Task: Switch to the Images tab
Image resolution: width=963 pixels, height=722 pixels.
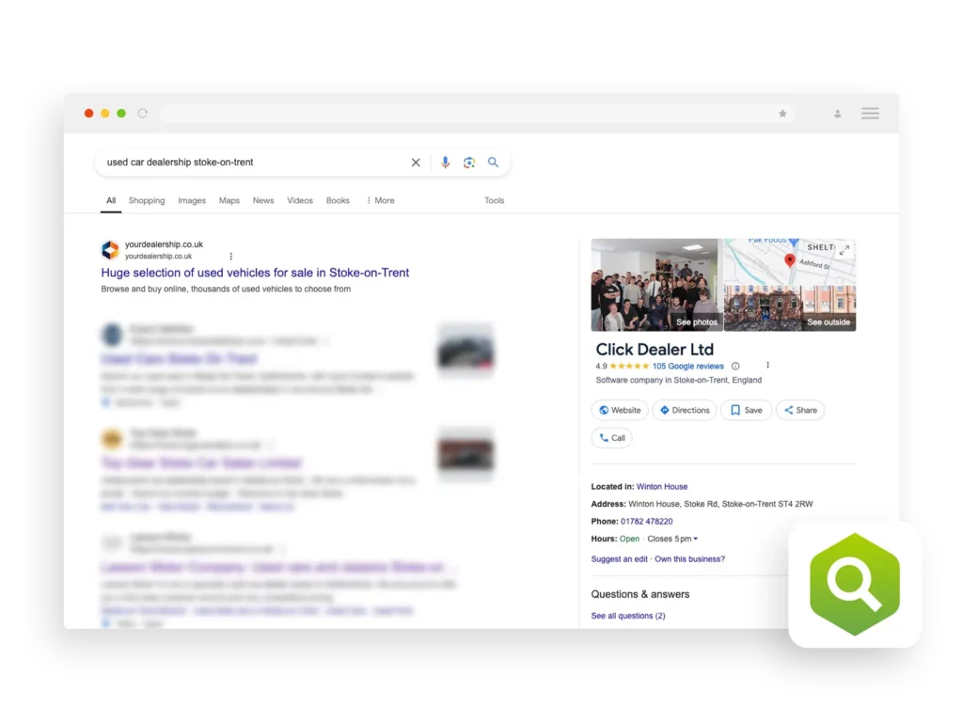Action: click(x=192, y=201)
